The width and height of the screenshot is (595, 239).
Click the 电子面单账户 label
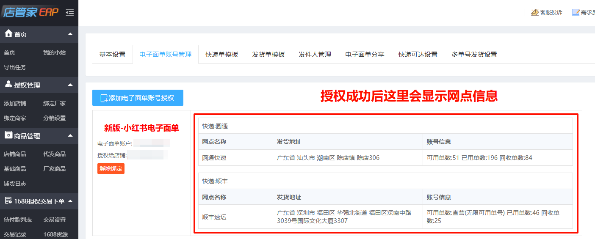coord(115,143)
